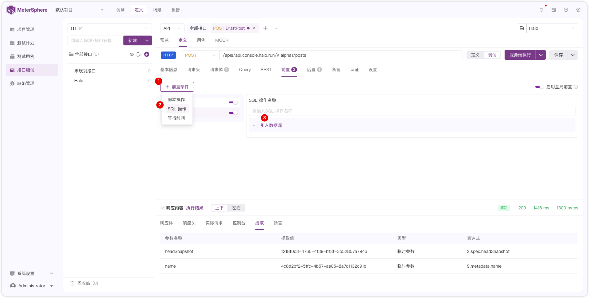Collapse the 响应内容 section chevron
This screenshot has height=298, width=589.
pyautogui.click(x=163, y=208)
